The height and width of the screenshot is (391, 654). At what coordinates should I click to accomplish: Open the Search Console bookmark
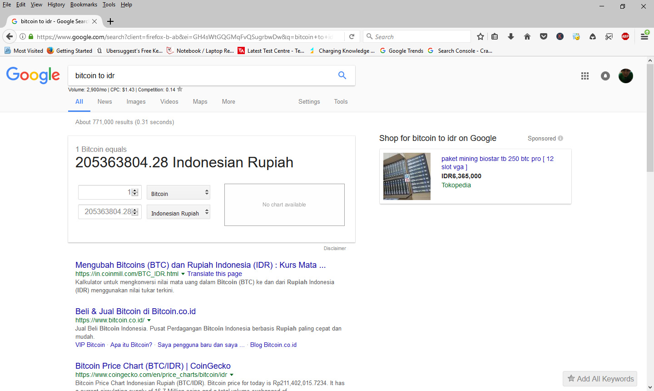click(x=460, y=50)
